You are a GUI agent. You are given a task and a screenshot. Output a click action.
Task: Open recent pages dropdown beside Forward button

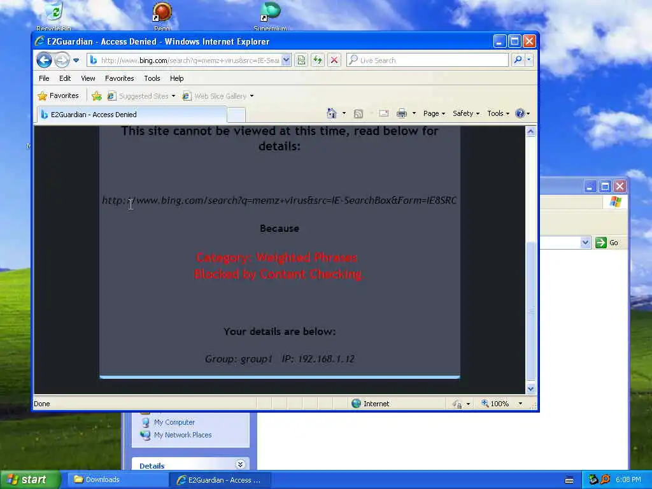point(76,60)
